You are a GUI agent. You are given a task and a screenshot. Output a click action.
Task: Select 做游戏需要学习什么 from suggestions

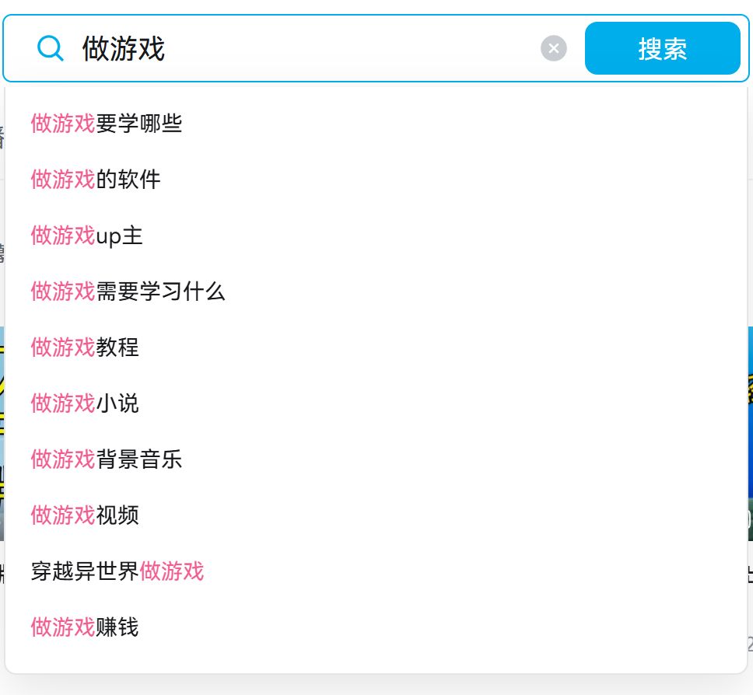tap(128, 291)
